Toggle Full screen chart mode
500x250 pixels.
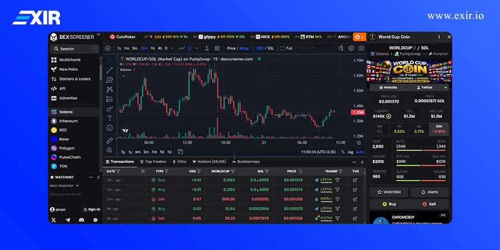tap(286, 48)
